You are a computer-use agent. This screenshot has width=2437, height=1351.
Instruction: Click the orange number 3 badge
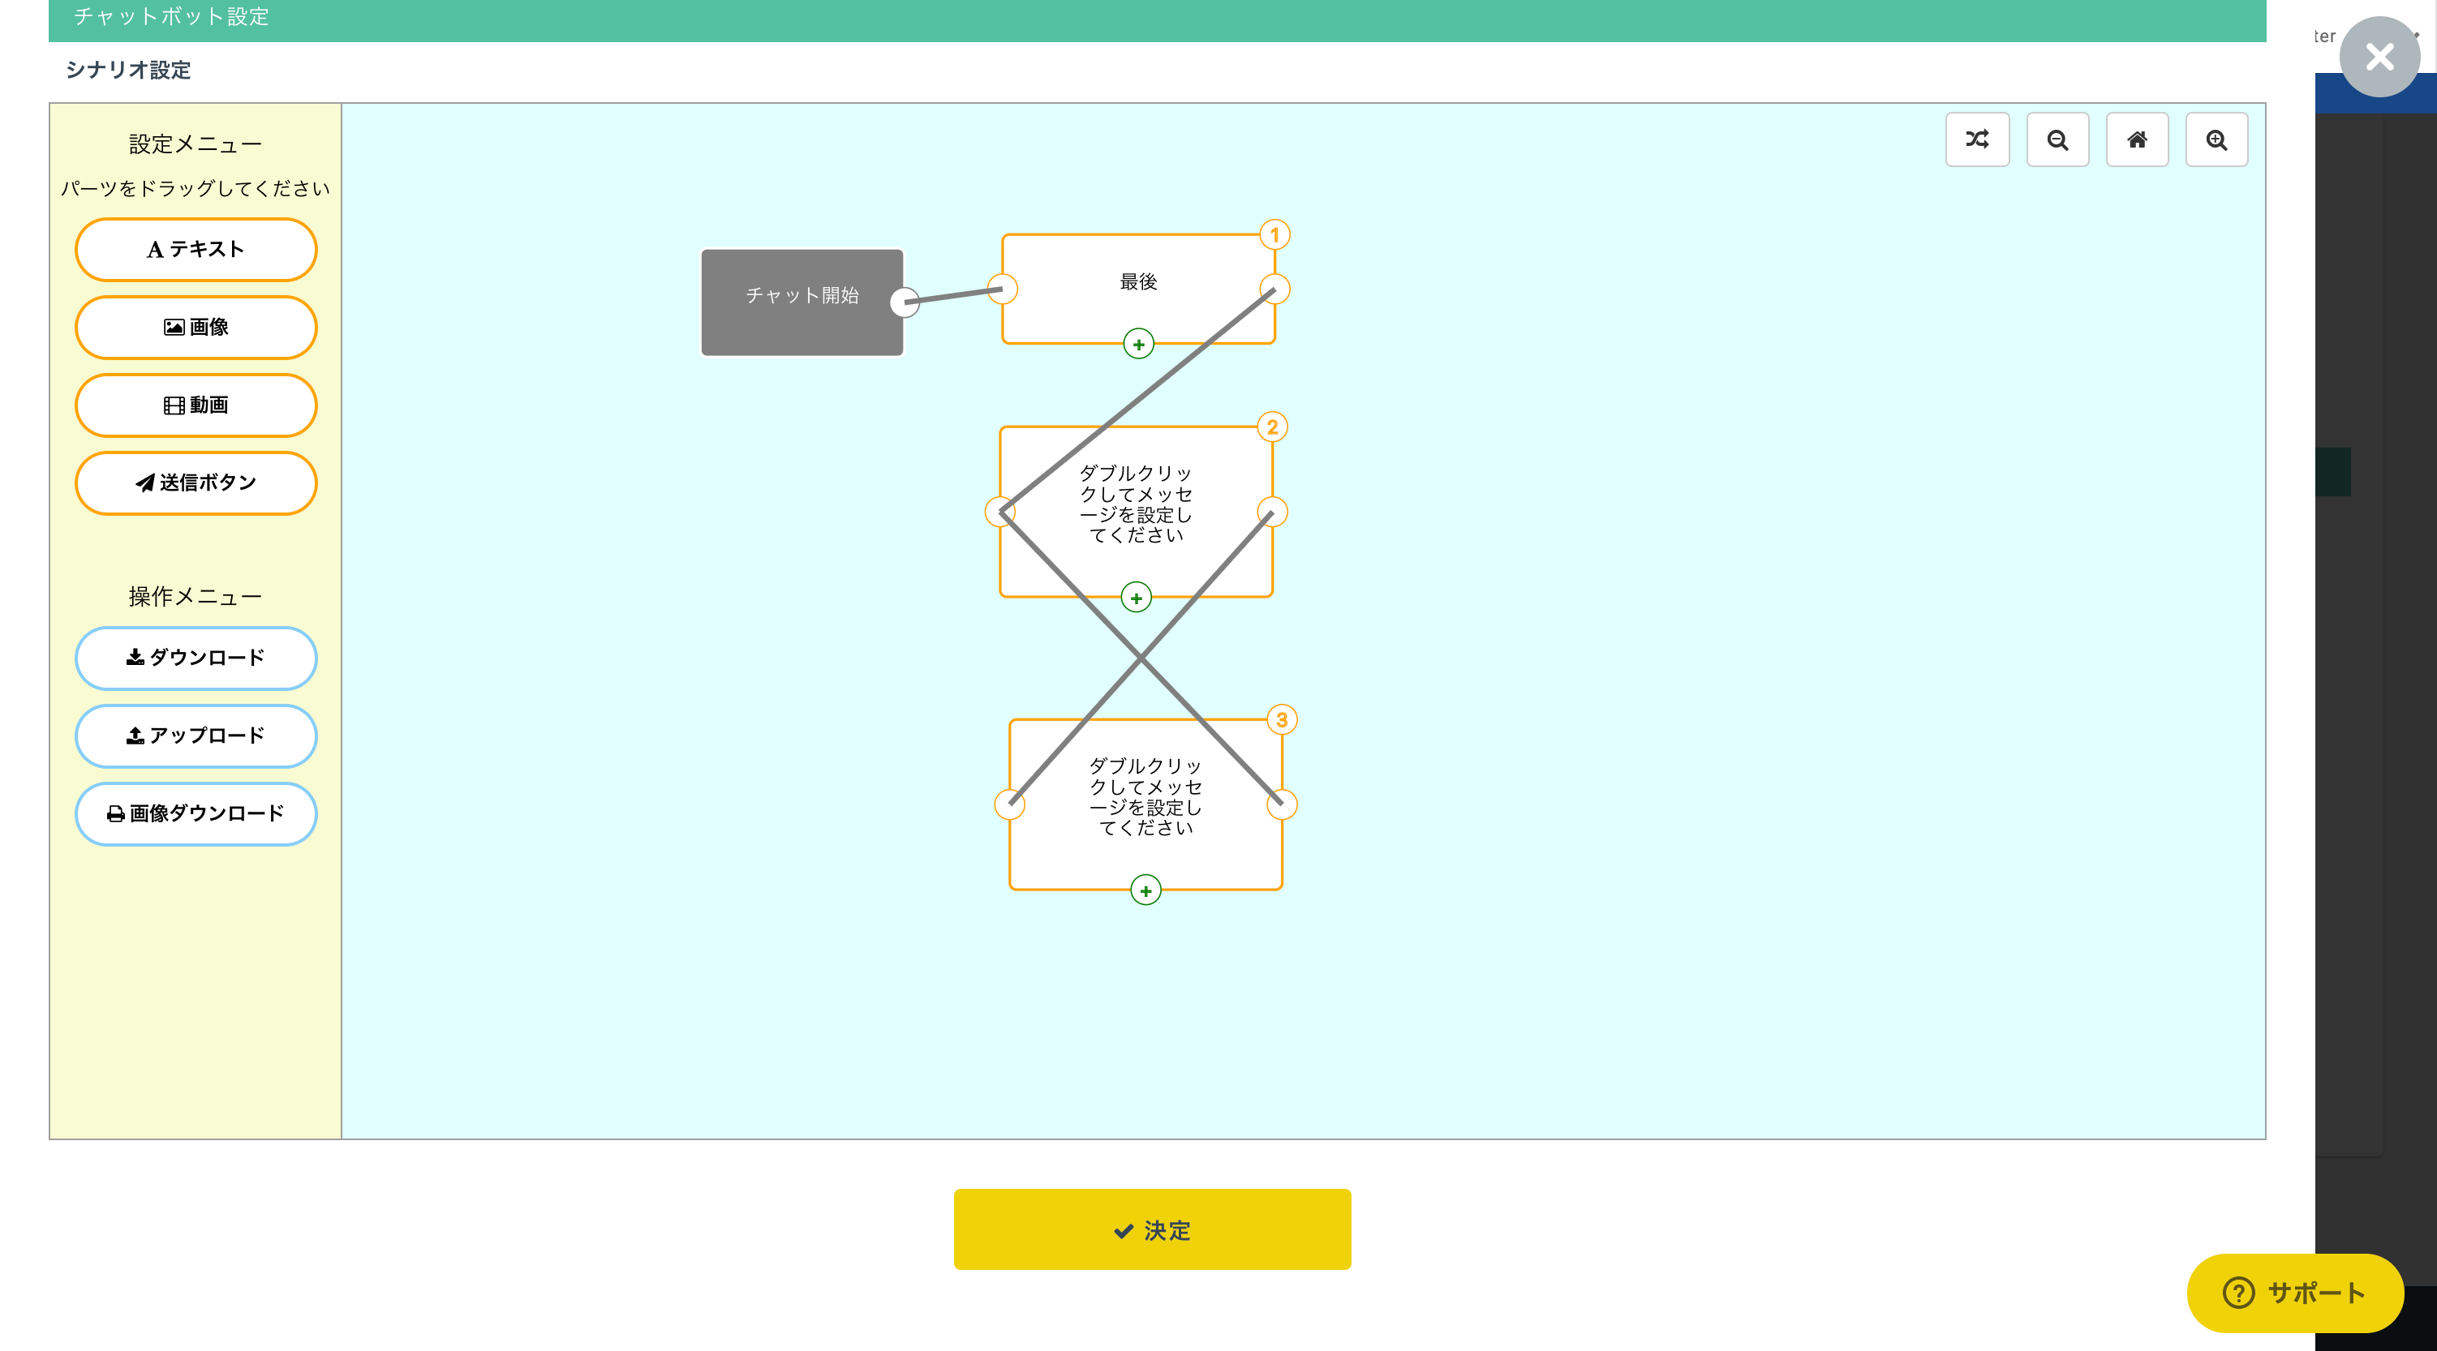[1281, 719]
